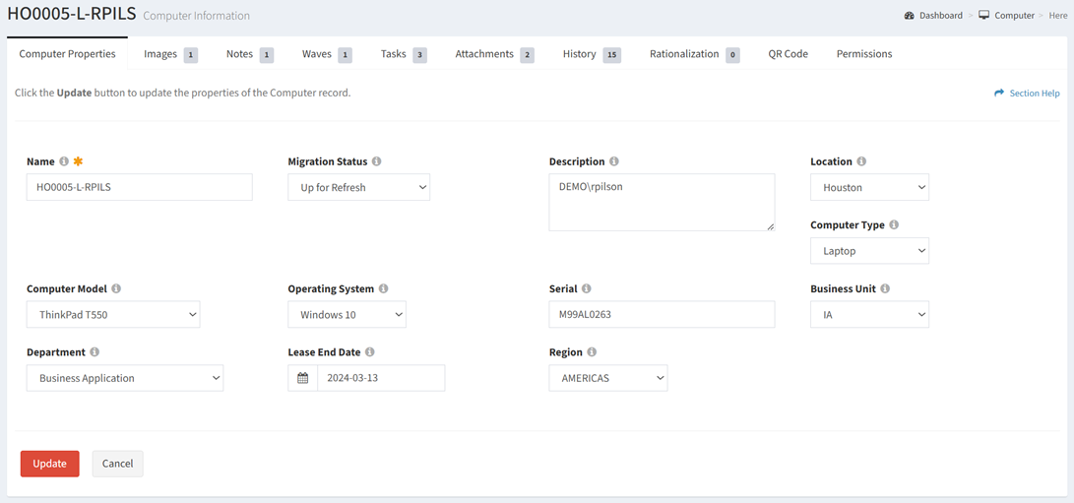Viewport: 1074px width, 503px height.
Task: Open the Attachments tab
Action: [484, 54]
